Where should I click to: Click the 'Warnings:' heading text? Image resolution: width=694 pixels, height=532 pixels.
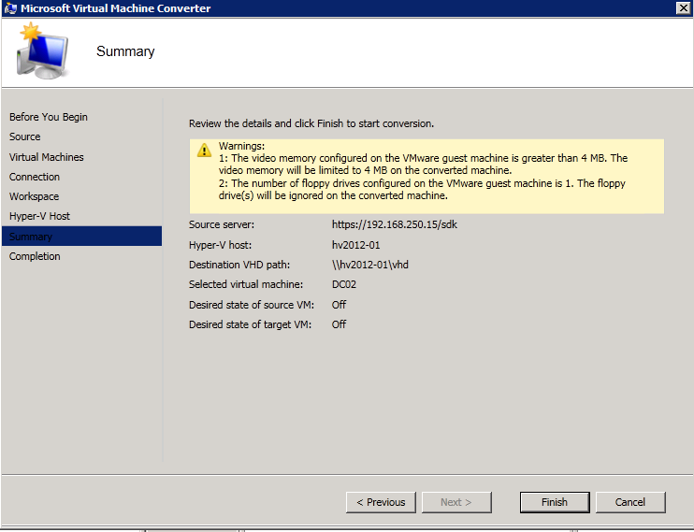click(241, 146)
